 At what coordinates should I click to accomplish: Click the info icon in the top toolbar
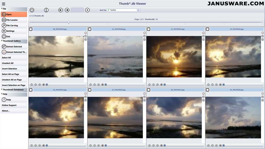coord(46,10)
